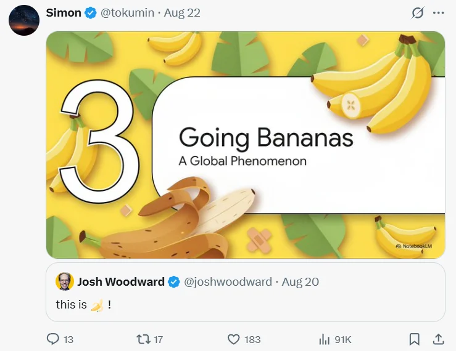Click Josh Woodward's avatar in quote
This screenshot has height=351, width=456.
64,282
